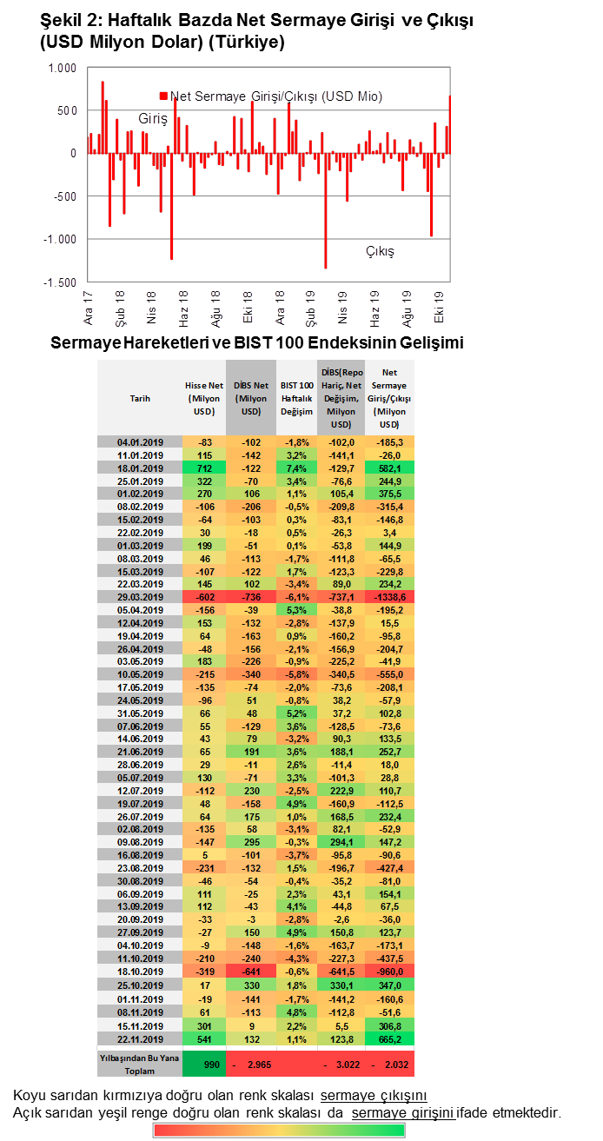603x1141 pixels.
Task: Select the date cell 04.01.2019
Action: [140, 442]
